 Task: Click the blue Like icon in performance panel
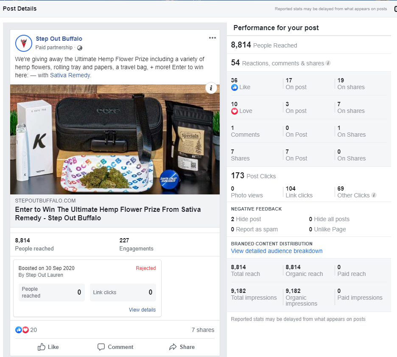[x=235, y=87]
